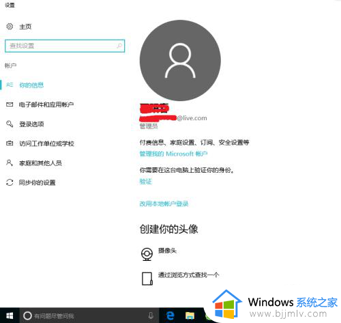Open File Explorer from taskbar
341x323 pixels.
coord(190,315)
